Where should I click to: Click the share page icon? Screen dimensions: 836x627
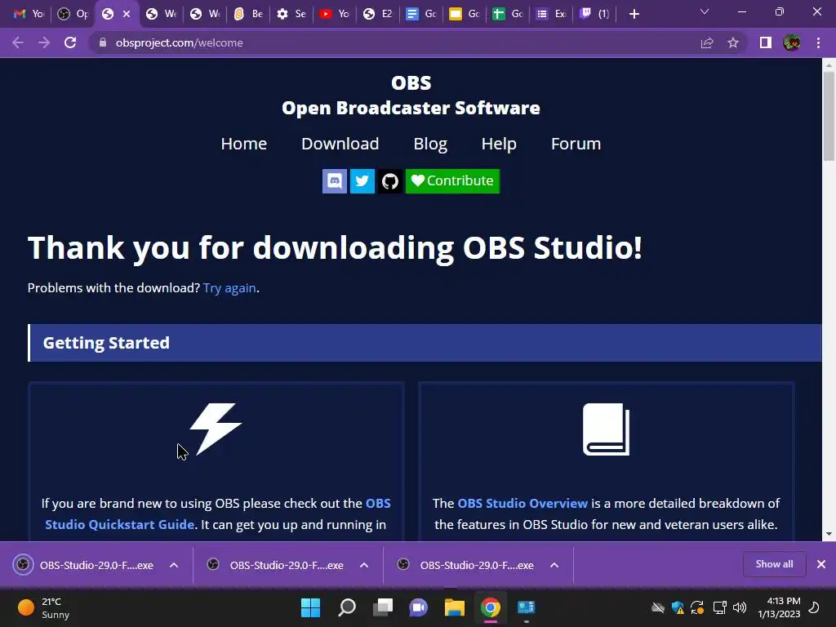(707, 42)
